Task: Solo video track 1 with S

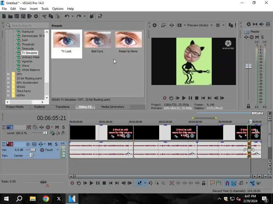Action: tap(63, 127)
